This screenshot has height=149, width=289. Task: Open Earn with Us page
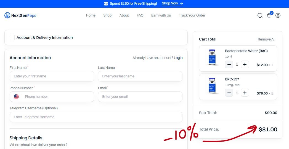[161, 15]
